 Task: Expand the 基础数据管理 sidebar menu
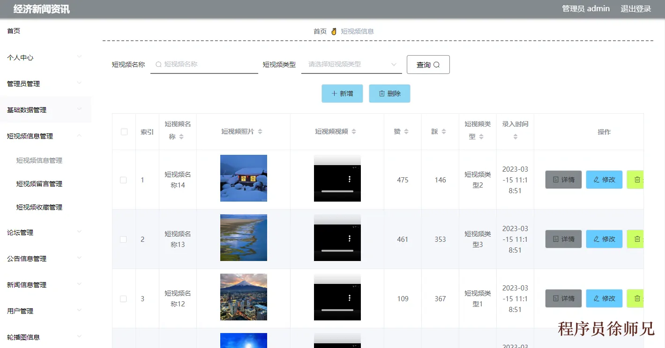coord(45,110)
